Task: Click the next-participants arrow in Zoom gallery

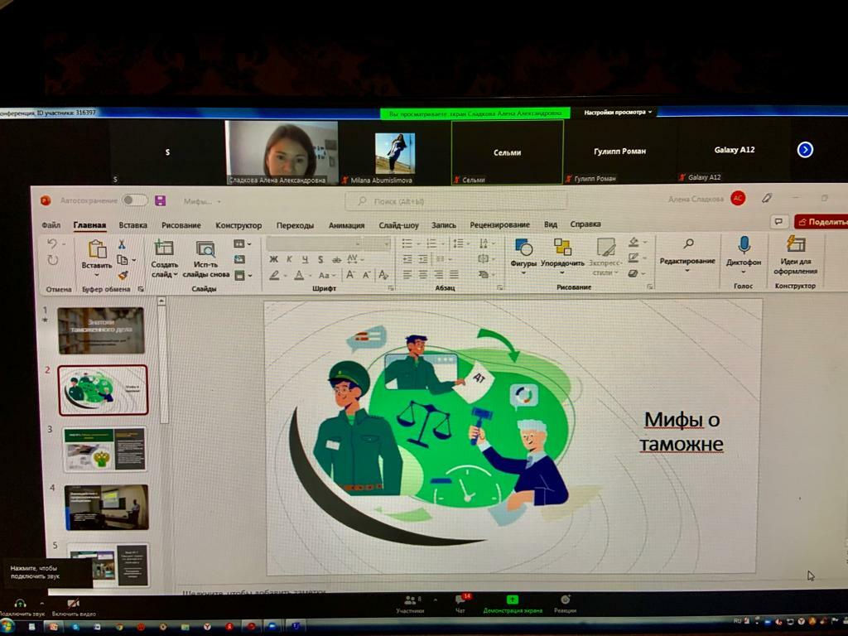Action: click(805, 150)
